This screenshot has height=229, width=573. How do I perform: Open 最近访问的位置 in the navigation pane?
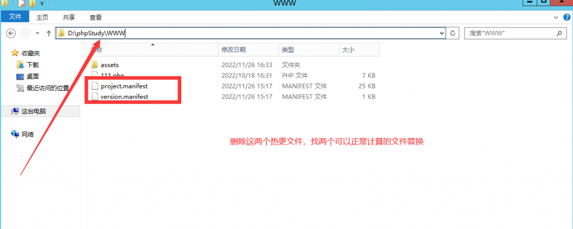[48, 88]
